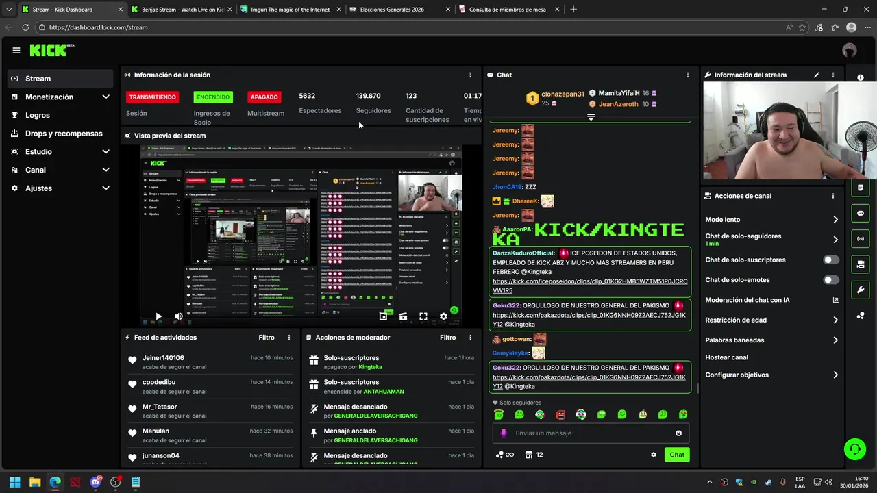Click the channel points infinity icon
This screenshot has height=493, width=877.
504,455
